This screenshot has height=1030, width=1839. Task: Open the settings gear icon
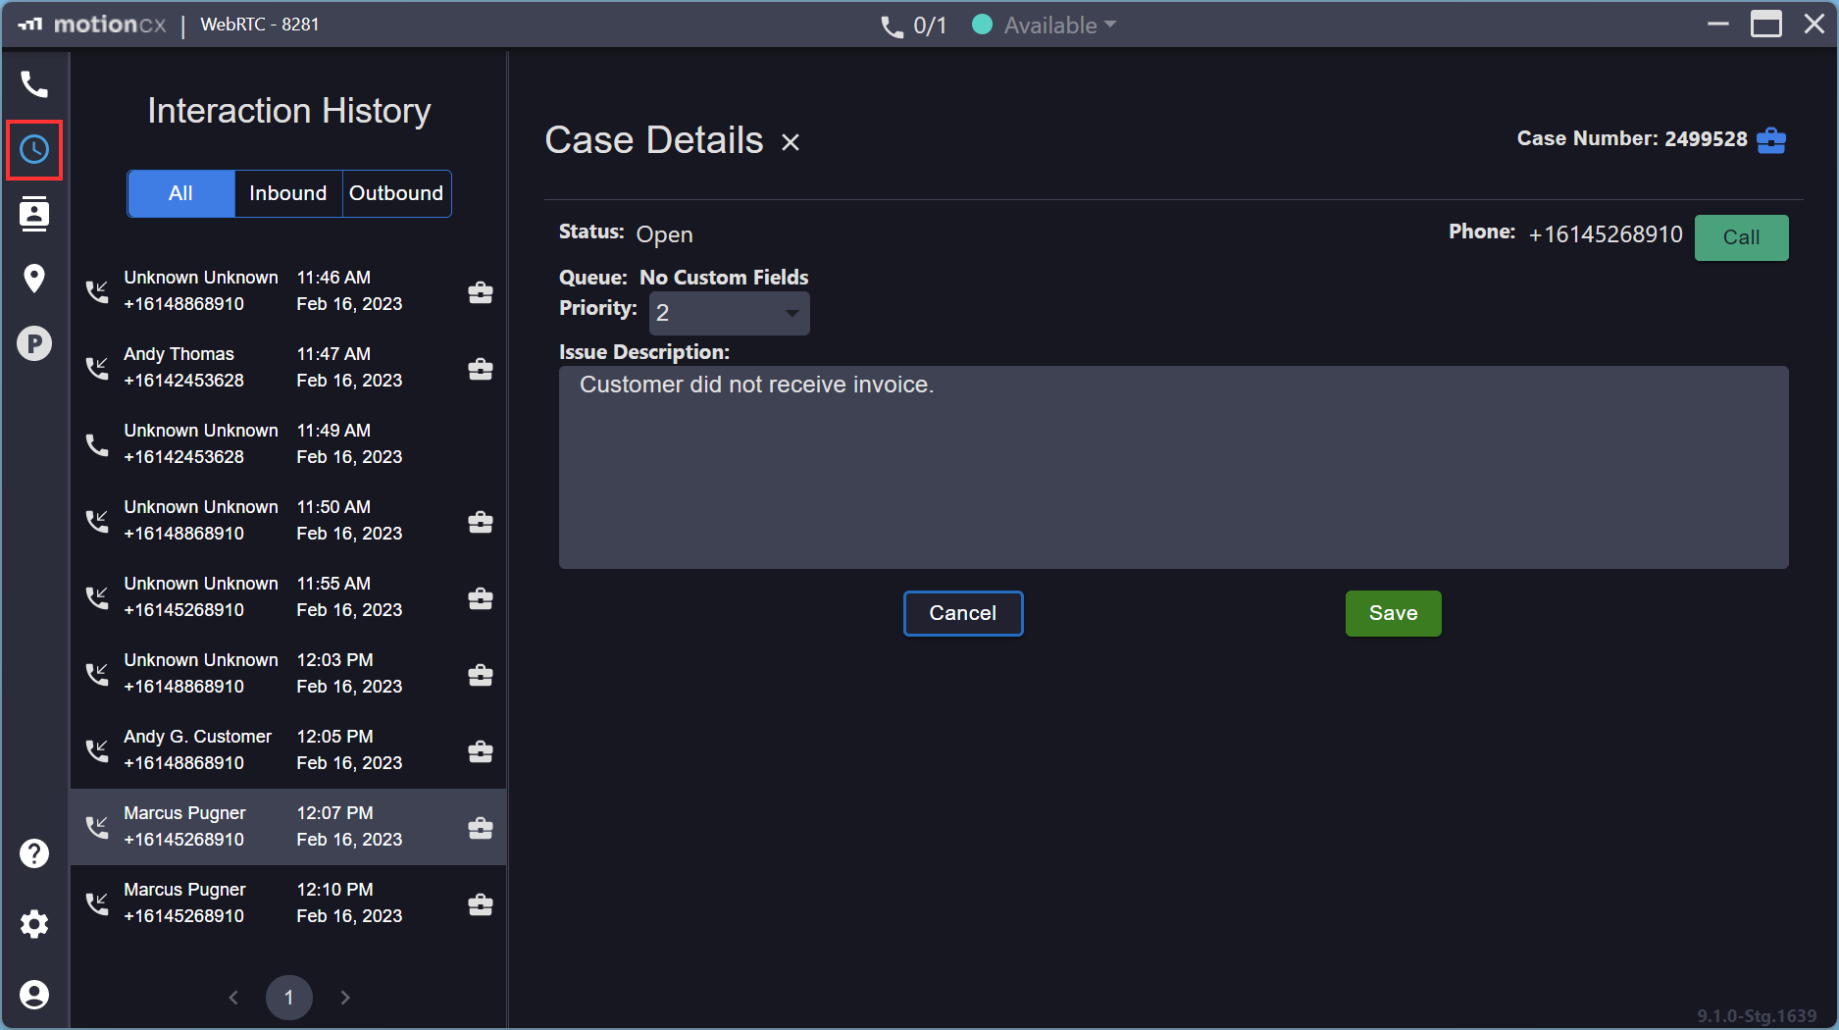(x=34, y=924)
